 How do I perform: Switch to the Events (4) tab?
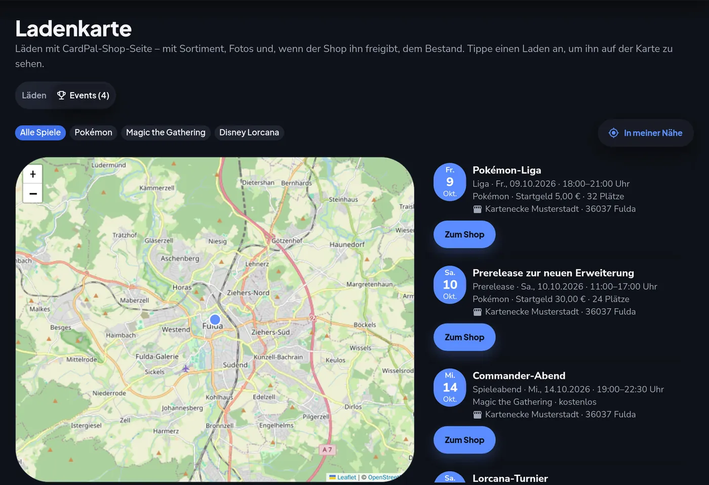click(x=83, y=95)
